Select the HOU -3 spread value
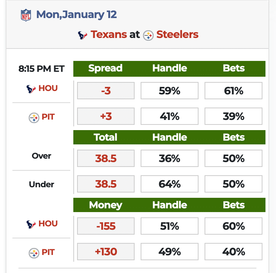276x273 pixels. [x=106, y=91]
